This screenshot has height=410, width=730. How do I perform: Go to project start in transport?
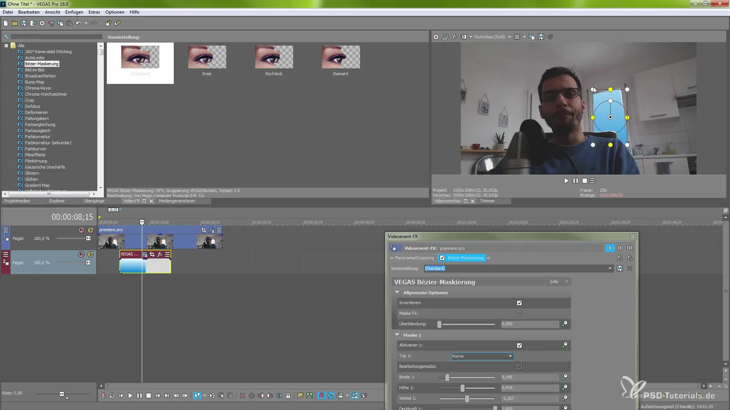pyautogui.click(x=158, y=396)
